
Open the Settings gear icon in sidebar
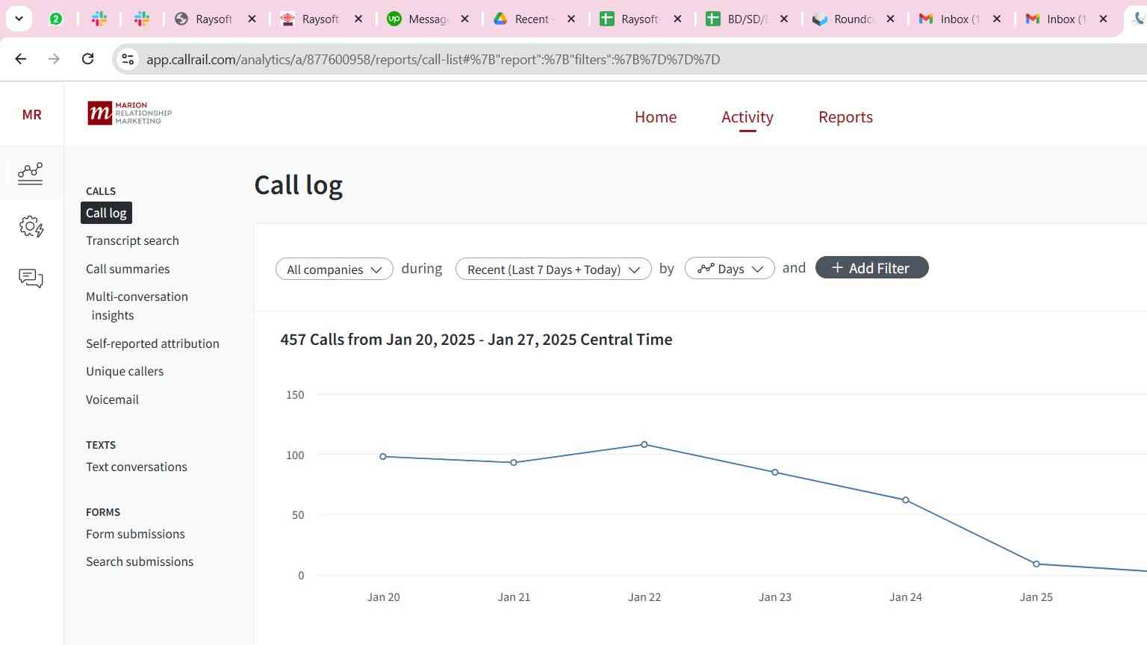31,226
